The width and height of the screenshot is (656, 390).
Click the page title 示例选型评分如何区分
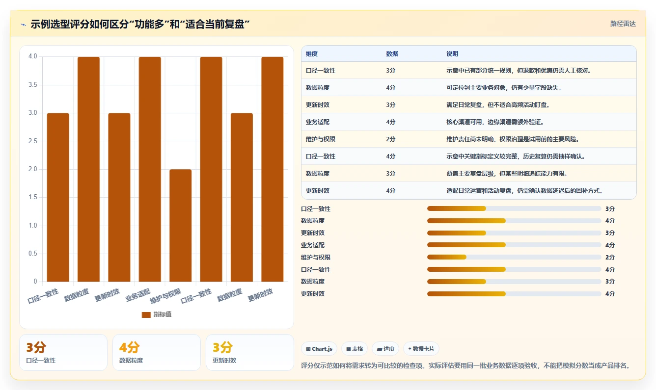140,24
